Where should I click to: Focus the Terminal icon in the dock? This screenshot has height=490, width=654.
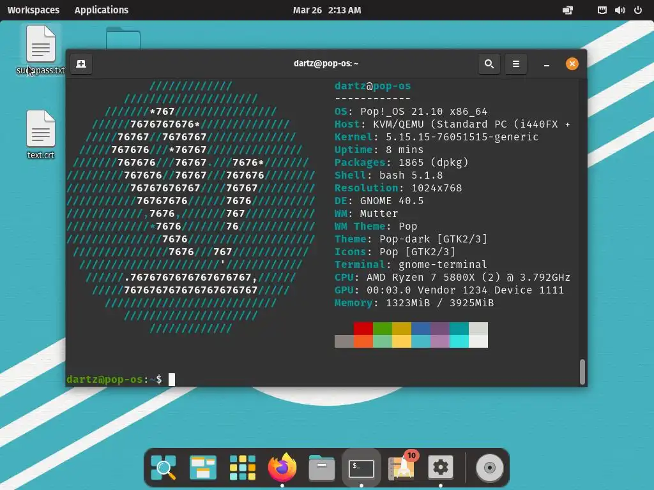point(361,468)
